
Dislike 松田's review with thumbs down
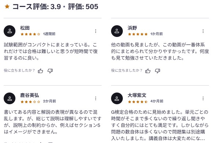[x=50, y=71]
